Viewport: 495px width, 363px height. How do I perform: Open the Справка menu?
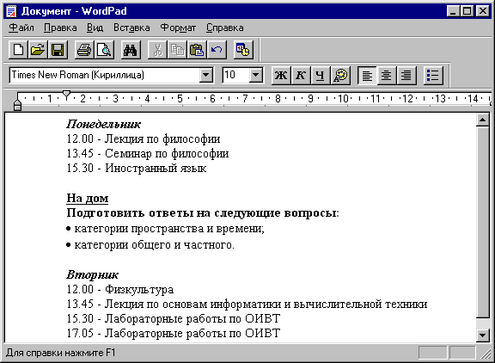(225, 28)
